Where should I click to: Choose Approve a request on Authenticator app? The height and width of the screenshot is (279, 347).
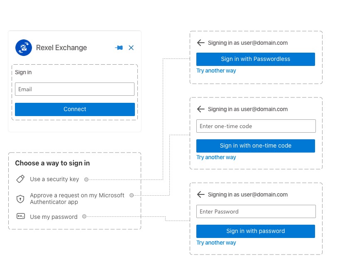77,199
